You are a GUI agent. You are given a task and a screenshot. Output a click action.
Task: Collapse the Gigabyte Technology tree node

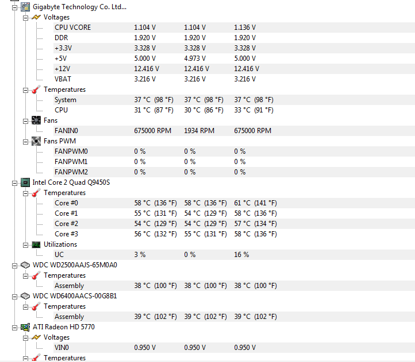click(15, 7)
